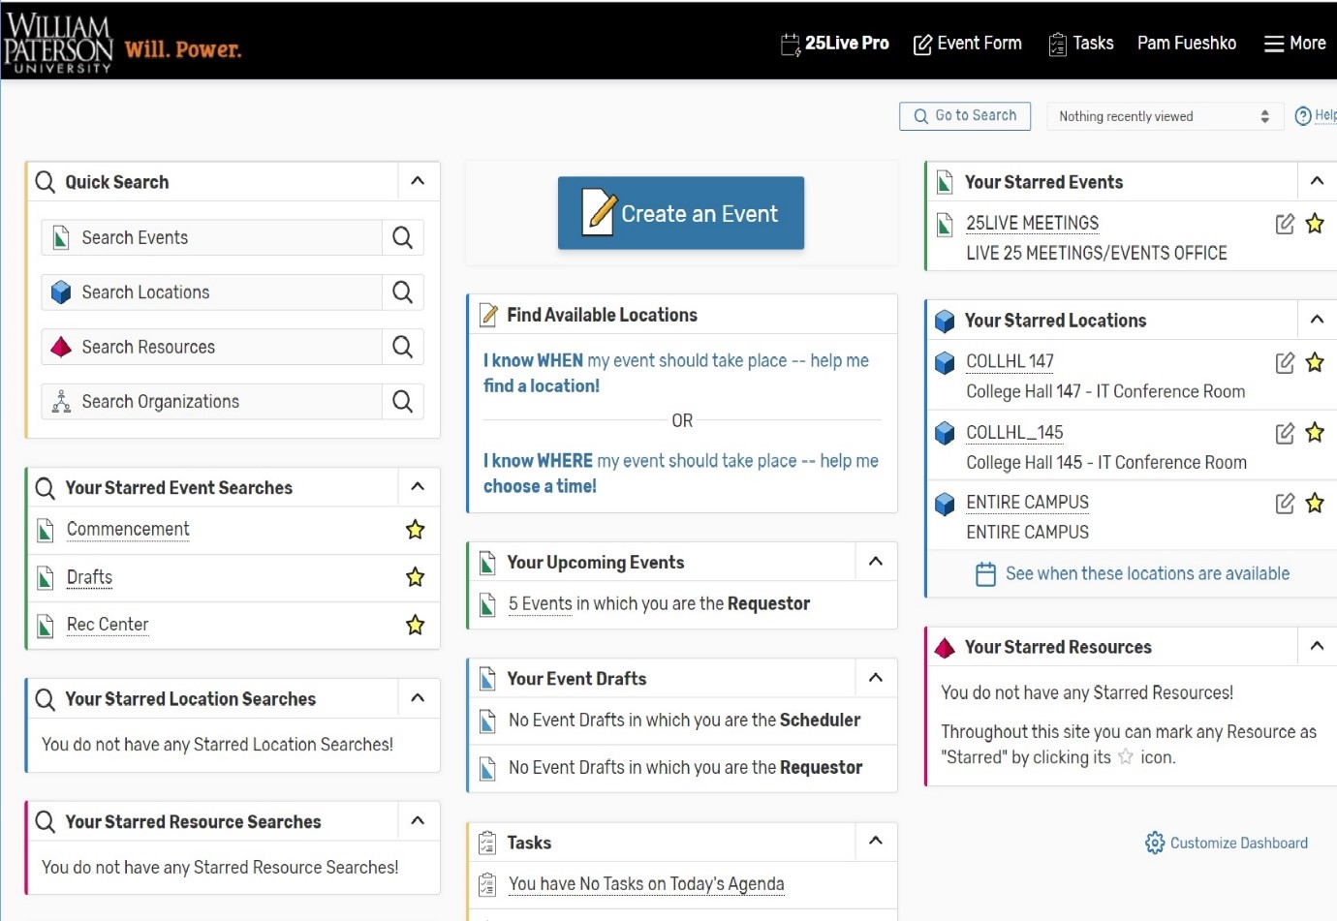Click the 25Live Pro calendar icon
The height and width of the screenshot is (921, 1337).
(x=791, y=44)
